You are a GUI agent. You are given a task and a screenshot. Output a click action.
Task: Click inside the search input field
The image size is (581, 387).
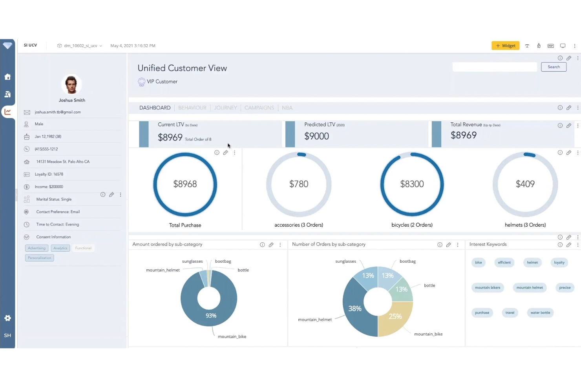coord(495,67)
